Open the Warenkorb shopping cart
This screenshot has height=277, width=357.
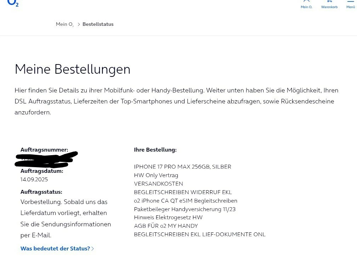pyautogui.click(x=329, y=5)
